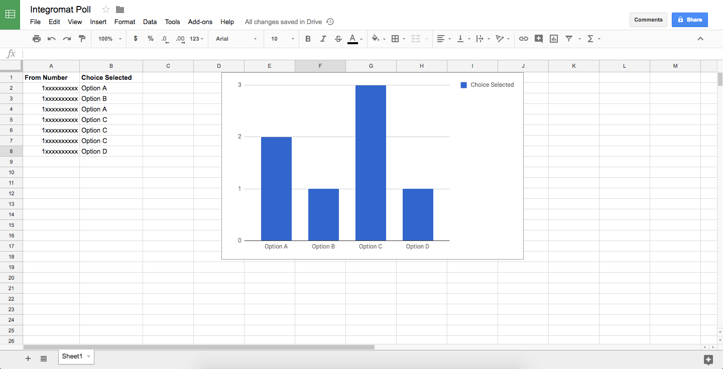Insert a chart
Viewport: 723px width, 369px height.
coord(553,39)
